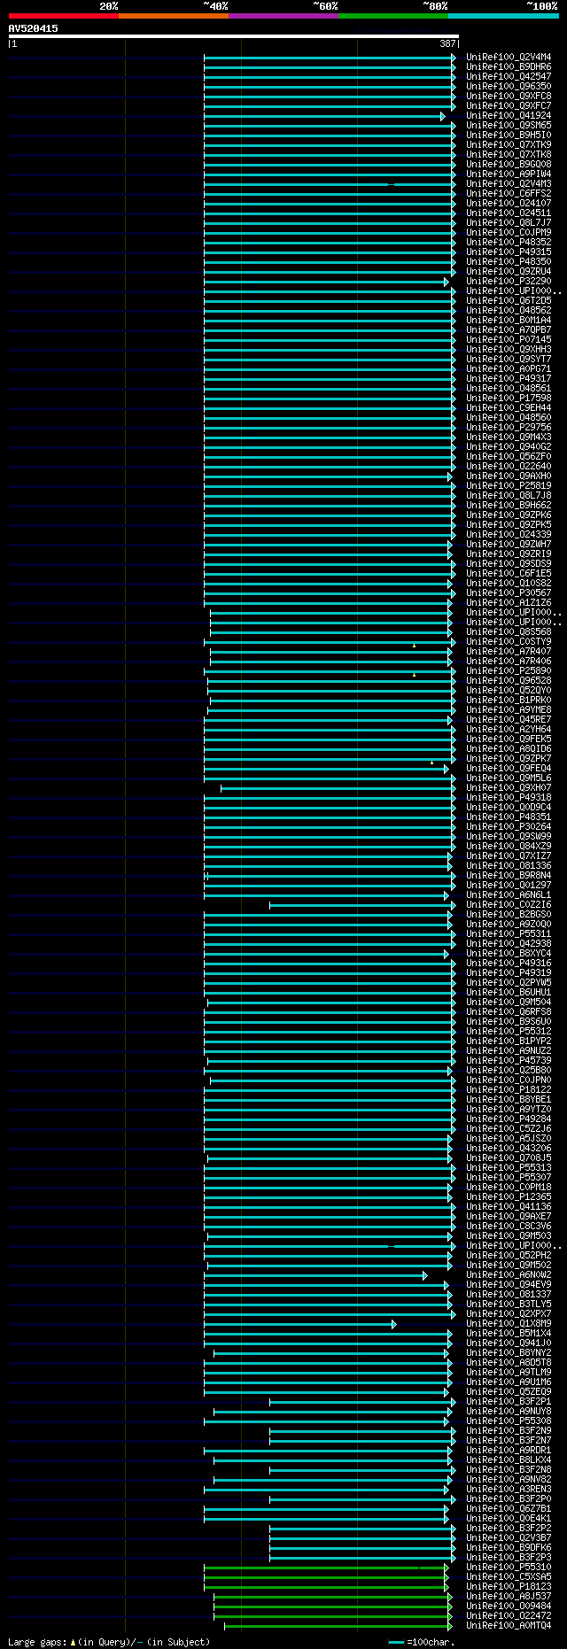Click the white query sequence ruler bar

tap(234, 36)
